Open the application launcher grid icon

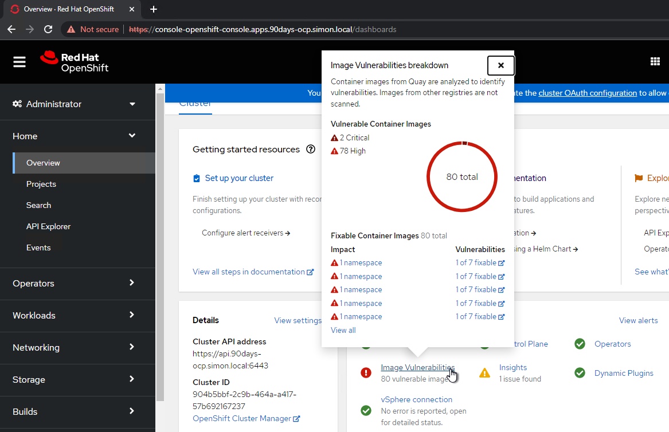pyautogui.click(x=655, y=62)
